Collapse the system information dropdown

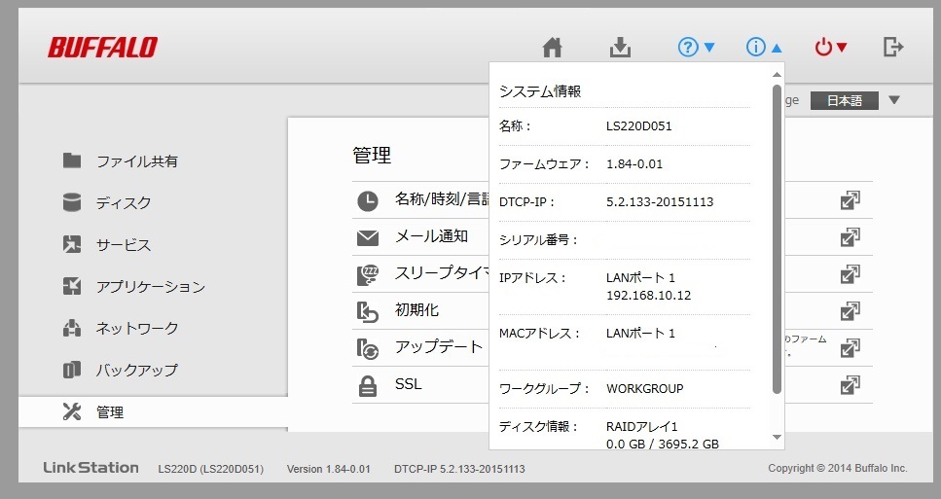(x=764, y=47)
